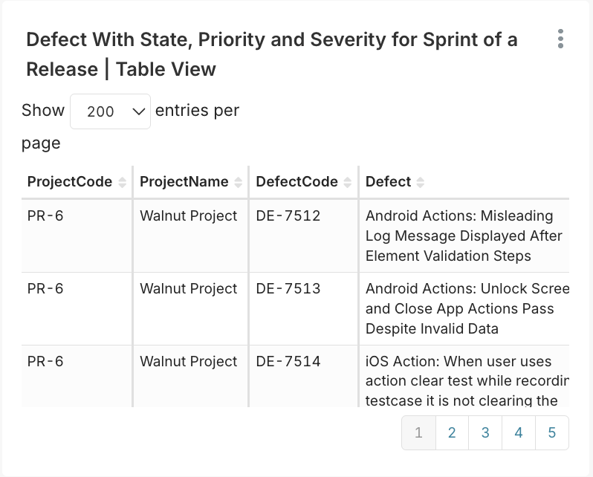Viewport: 593px width, 477px height.
Task: Sort table by ProjectCode column icon
Action: (x=123, y=183)
